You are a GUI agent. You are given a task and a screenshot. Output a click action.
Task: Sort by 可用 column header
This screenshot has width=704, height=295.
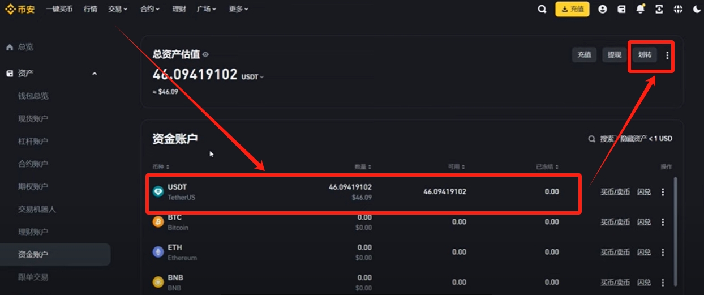tap(456, 167)
